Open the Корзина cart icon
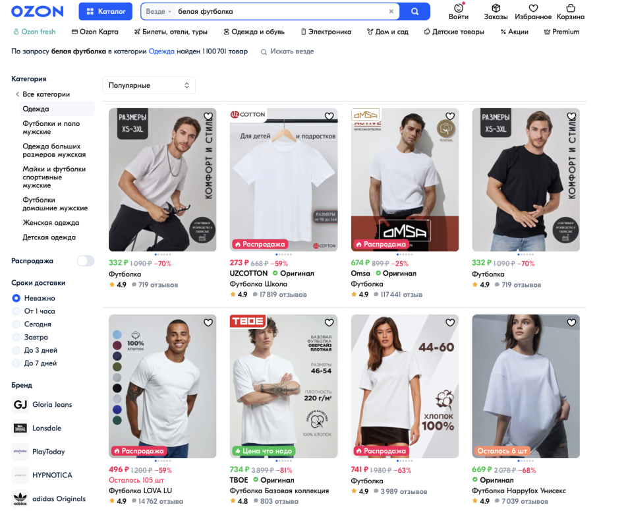This screenshot has width=626, height=511. (571, 12)
